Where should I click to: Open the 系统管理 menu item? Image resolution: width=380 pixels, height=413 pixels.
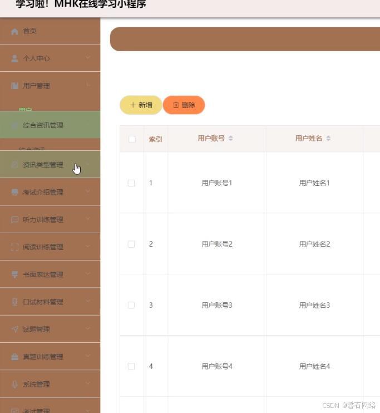[x=50, y=384]
